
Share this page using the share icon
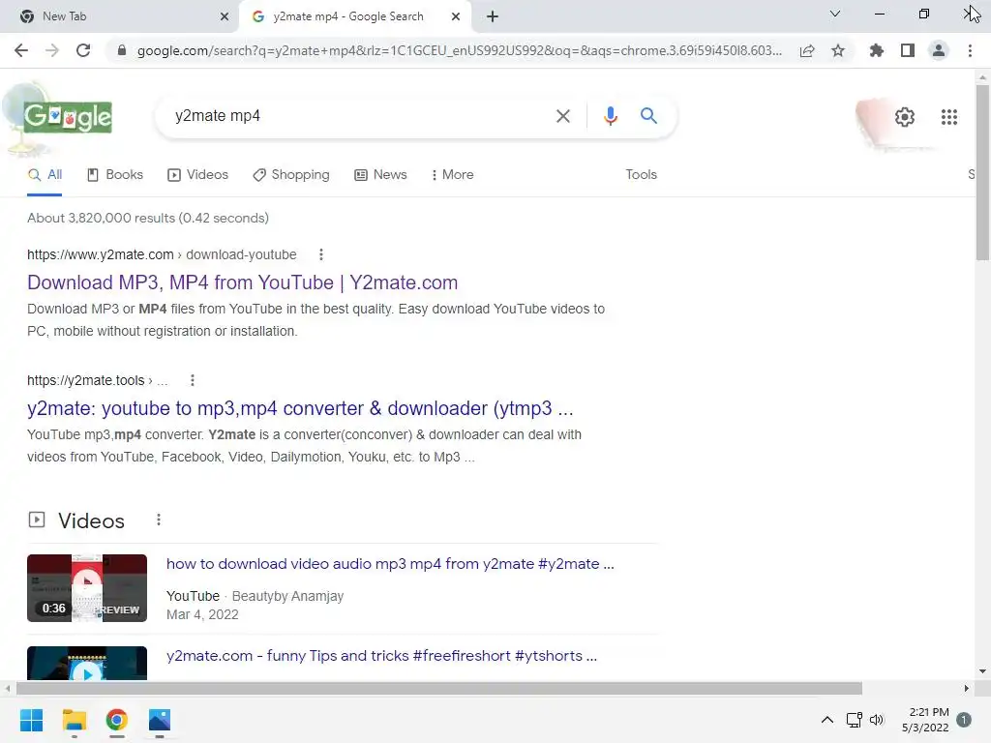click(807, 50)
